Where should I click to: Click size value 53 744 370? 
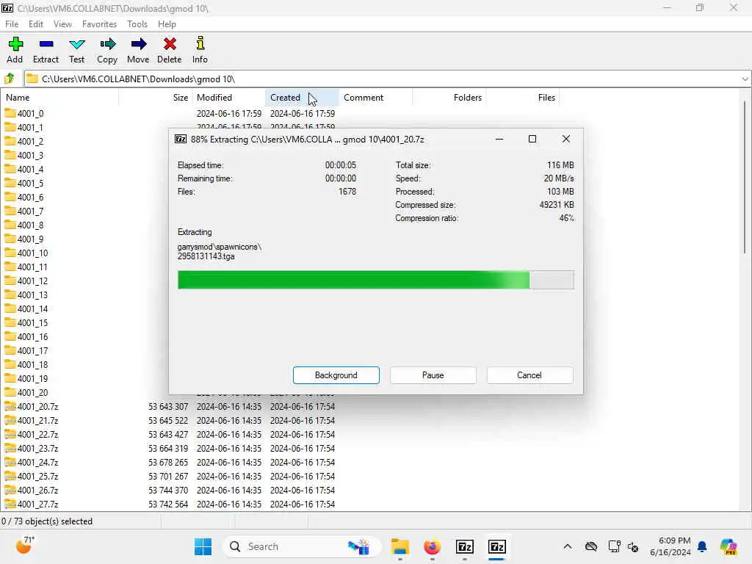(168, 490)
